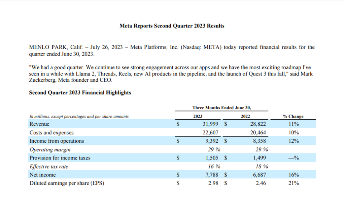The image size is (344, 199).
Task: Click the costs value '22,607'
Action: (x=210, y=133)
